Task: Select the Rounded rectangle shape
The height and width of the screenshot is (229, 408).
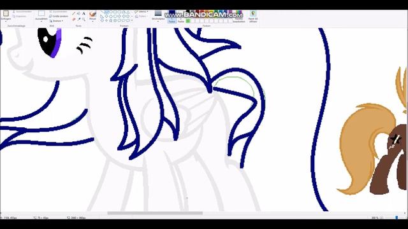Action: coord(119,12)
